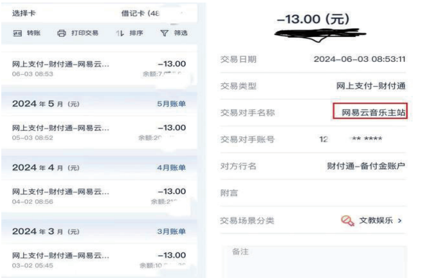Image resolution: width=432 pixels, height=278 pixels.
Task: Expand the 文教娱乐 category chevron
Action: pos(400,220)
